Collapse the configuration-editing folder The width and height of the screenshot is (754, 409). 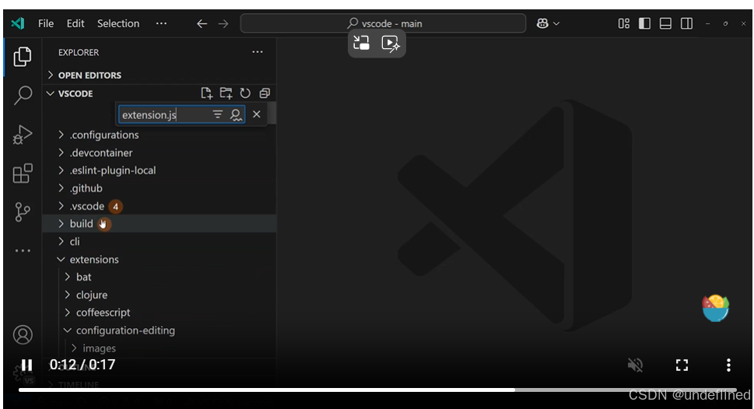pyautogui.click(x=160, y=330)
